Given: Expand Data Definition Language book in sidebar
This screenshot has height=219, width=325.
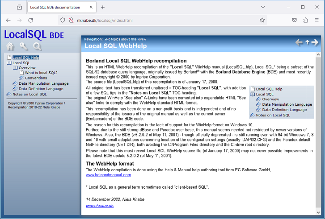Looking at the screenshot, I should click(15, 88).
